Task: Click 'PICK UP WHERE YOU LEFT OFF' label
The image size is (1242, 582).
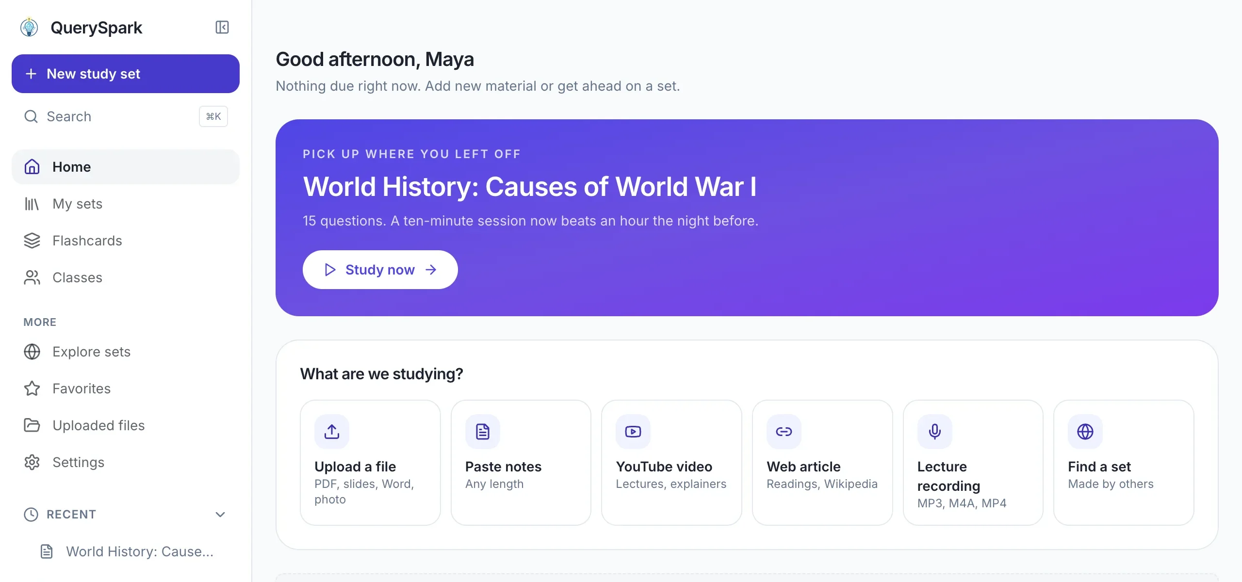Action: pos(411,154)
